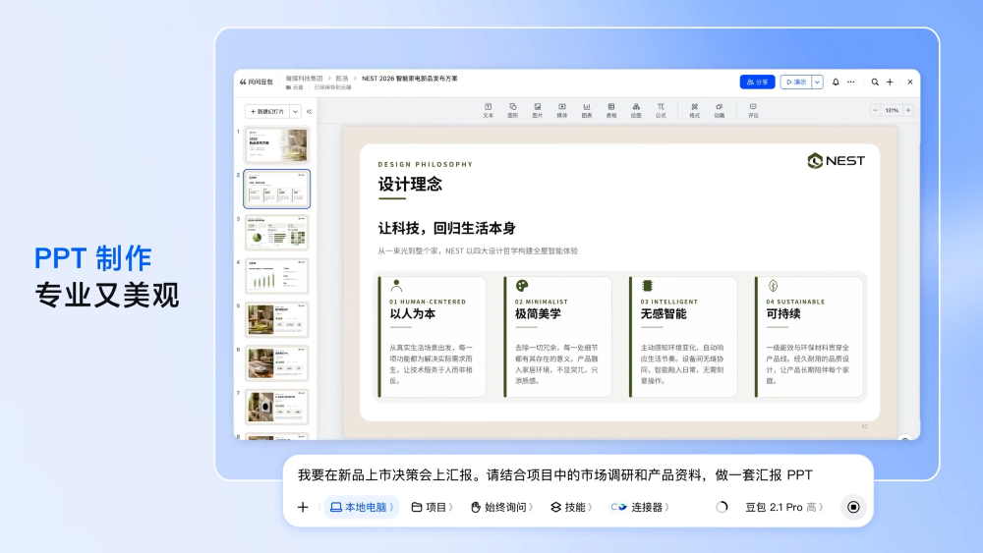Zoom in with the plus button
The image size is (983, 553).
(x=908, y=110)
